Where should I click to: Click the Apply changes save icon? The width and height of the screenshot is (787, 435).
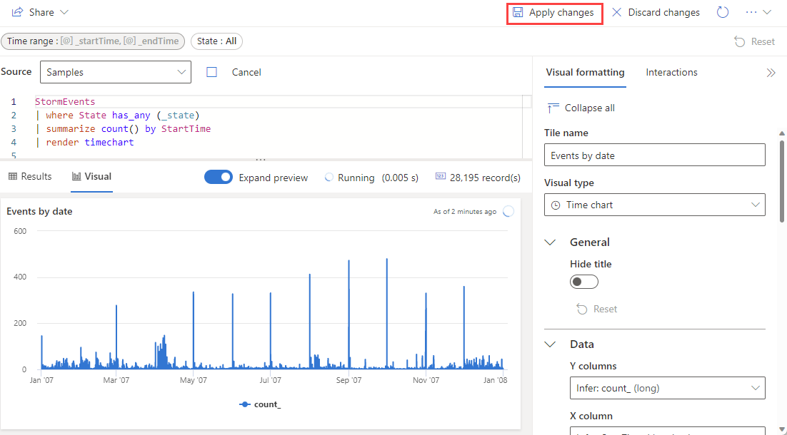point(518,13)
